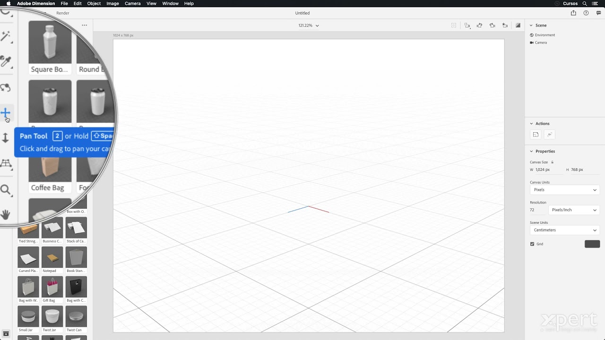Select the Stack of Cards asset thumbnail
The width and height of the screenshot is (605, 340).
pyautogui.click(x=76, y=228)
